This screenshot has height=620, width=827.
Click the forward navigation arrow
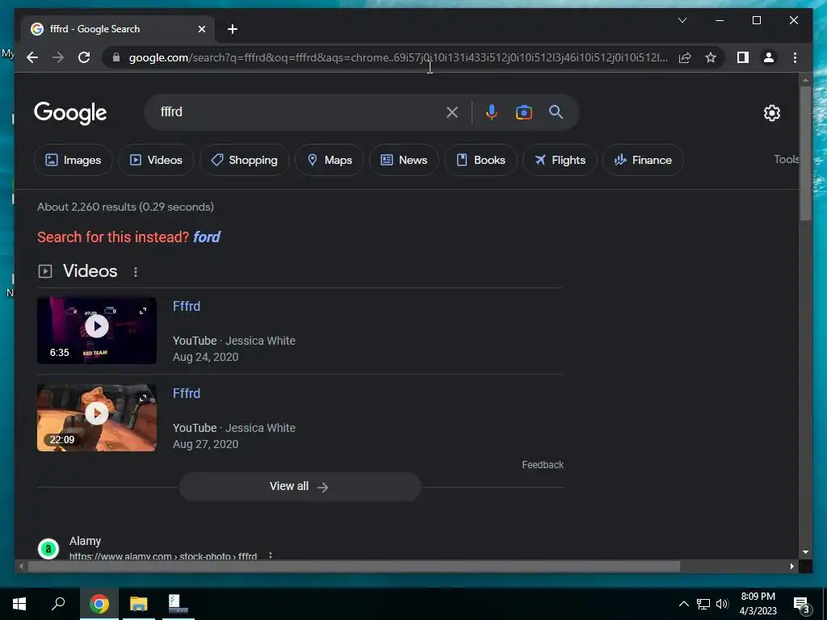tap(58, 57)
